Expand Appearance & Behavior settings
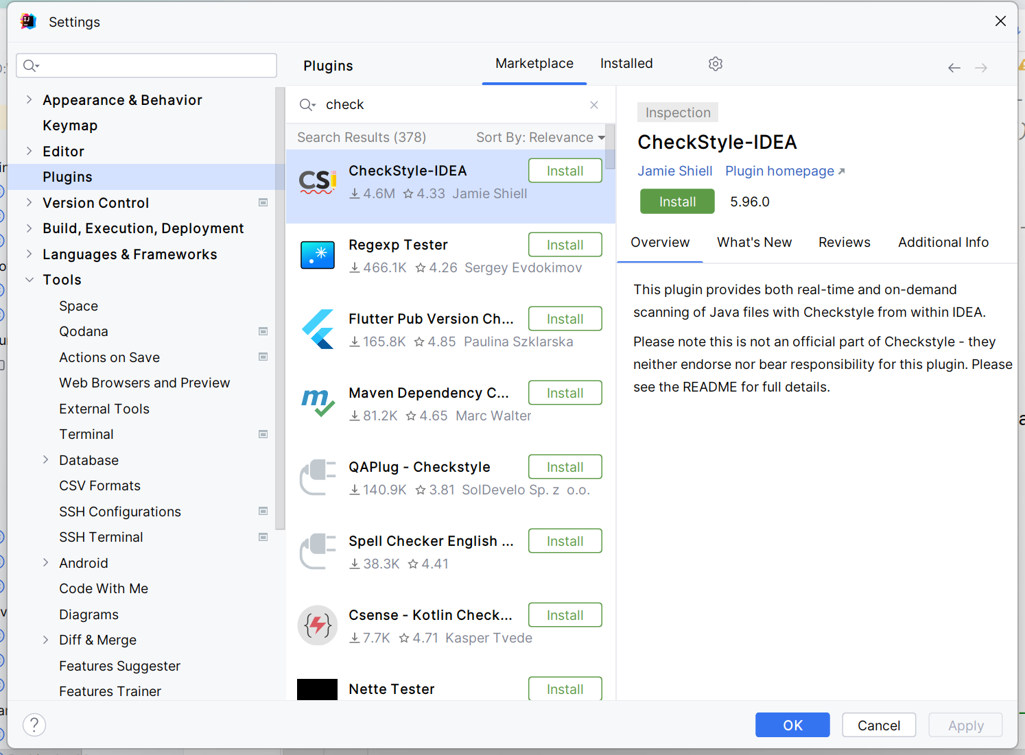 [x=29, y=100]
